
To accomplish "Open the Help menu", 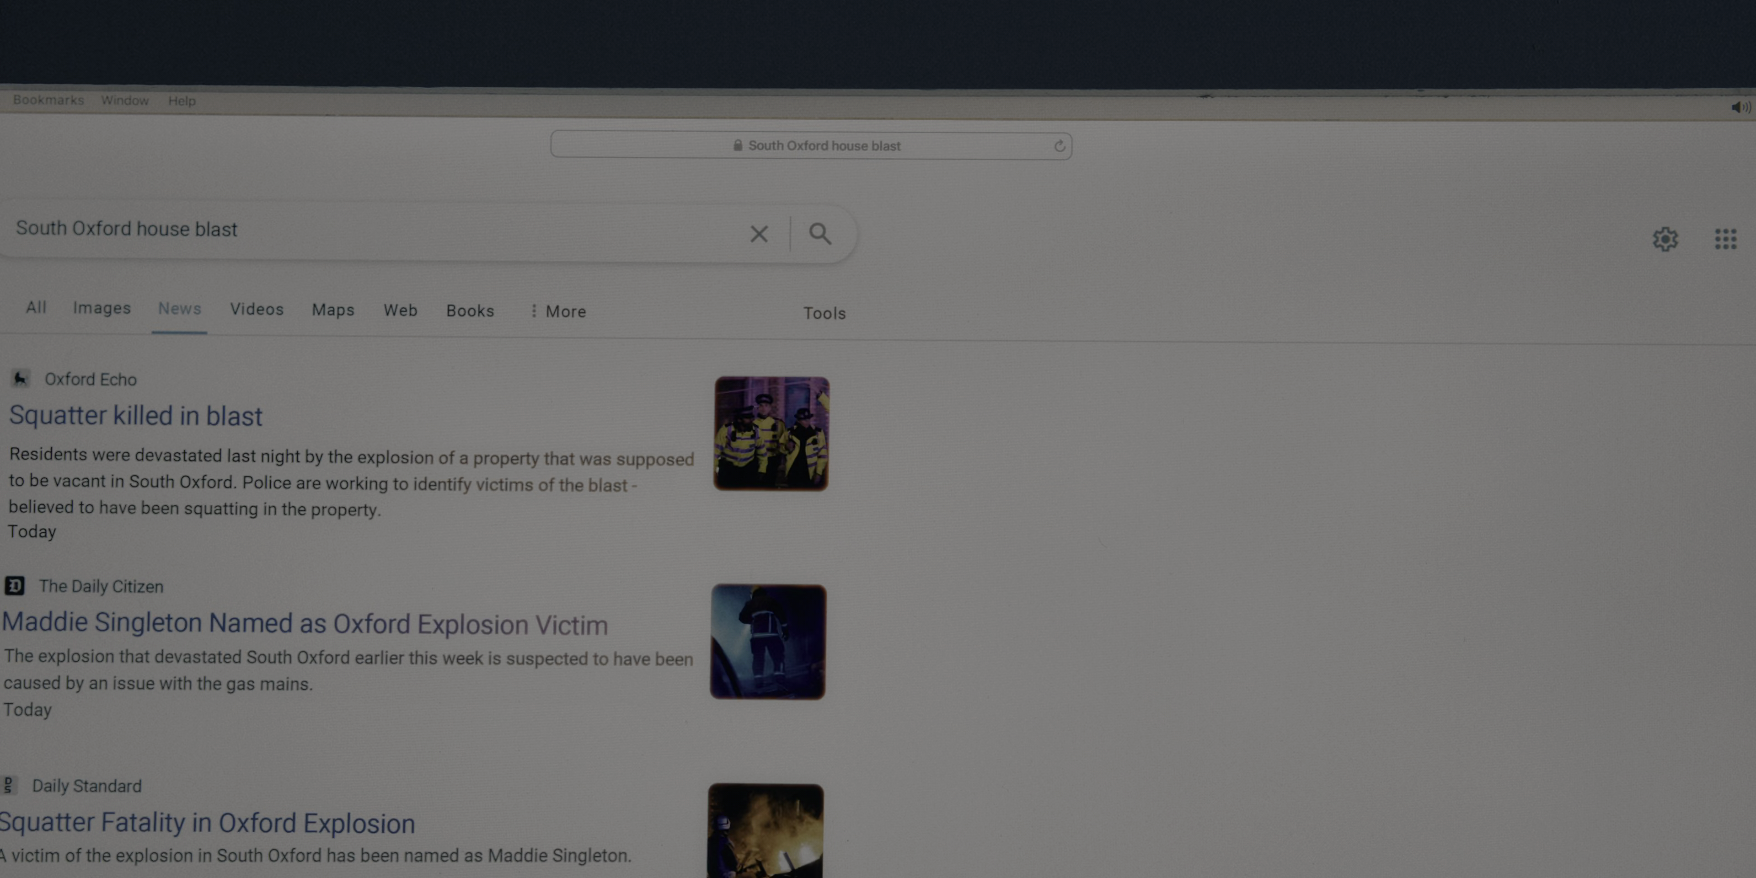I will pos(182,101).
